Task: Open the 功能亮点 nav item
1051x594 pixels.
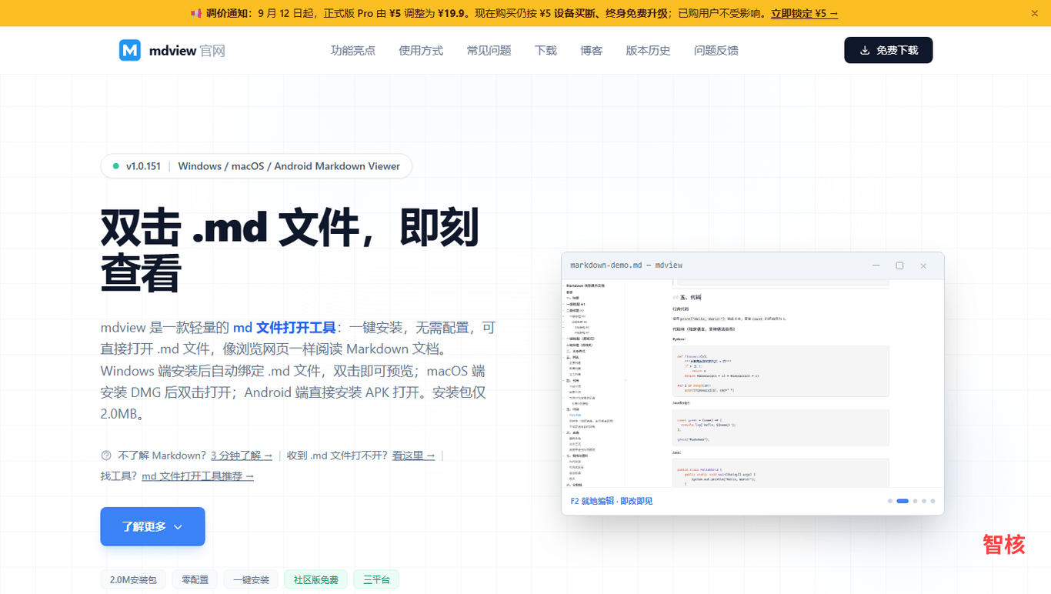Action: tap(353, 51)
